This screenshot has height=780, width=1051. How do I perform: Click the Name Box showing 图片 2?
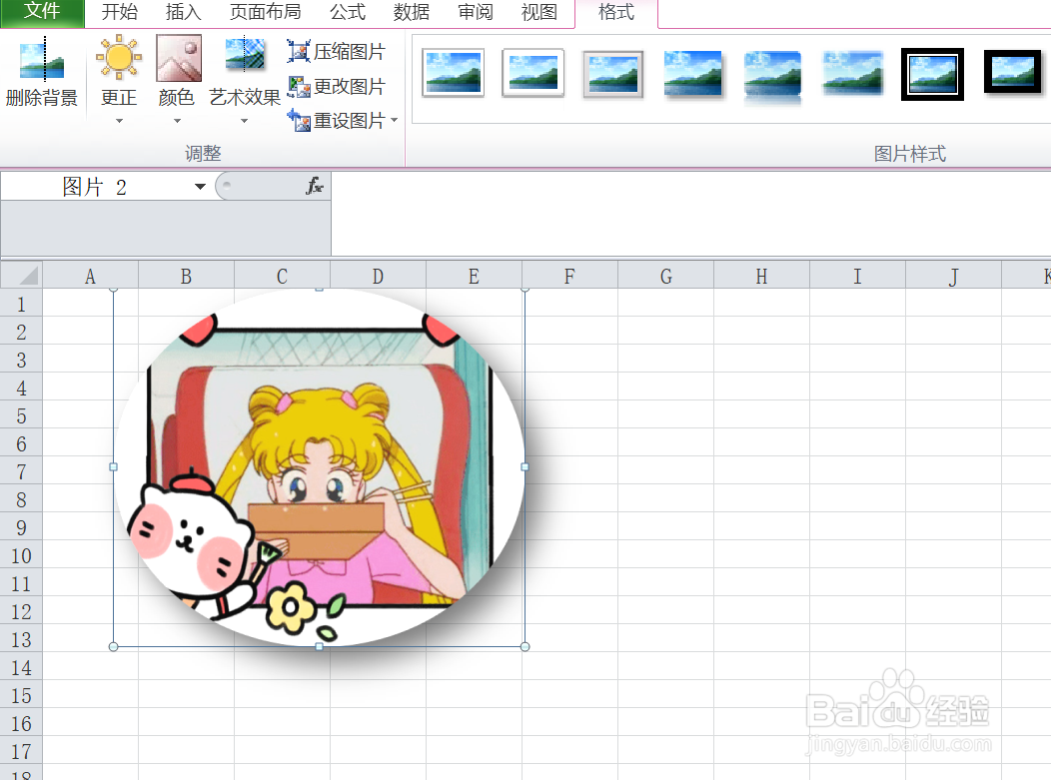click(97, 187)
